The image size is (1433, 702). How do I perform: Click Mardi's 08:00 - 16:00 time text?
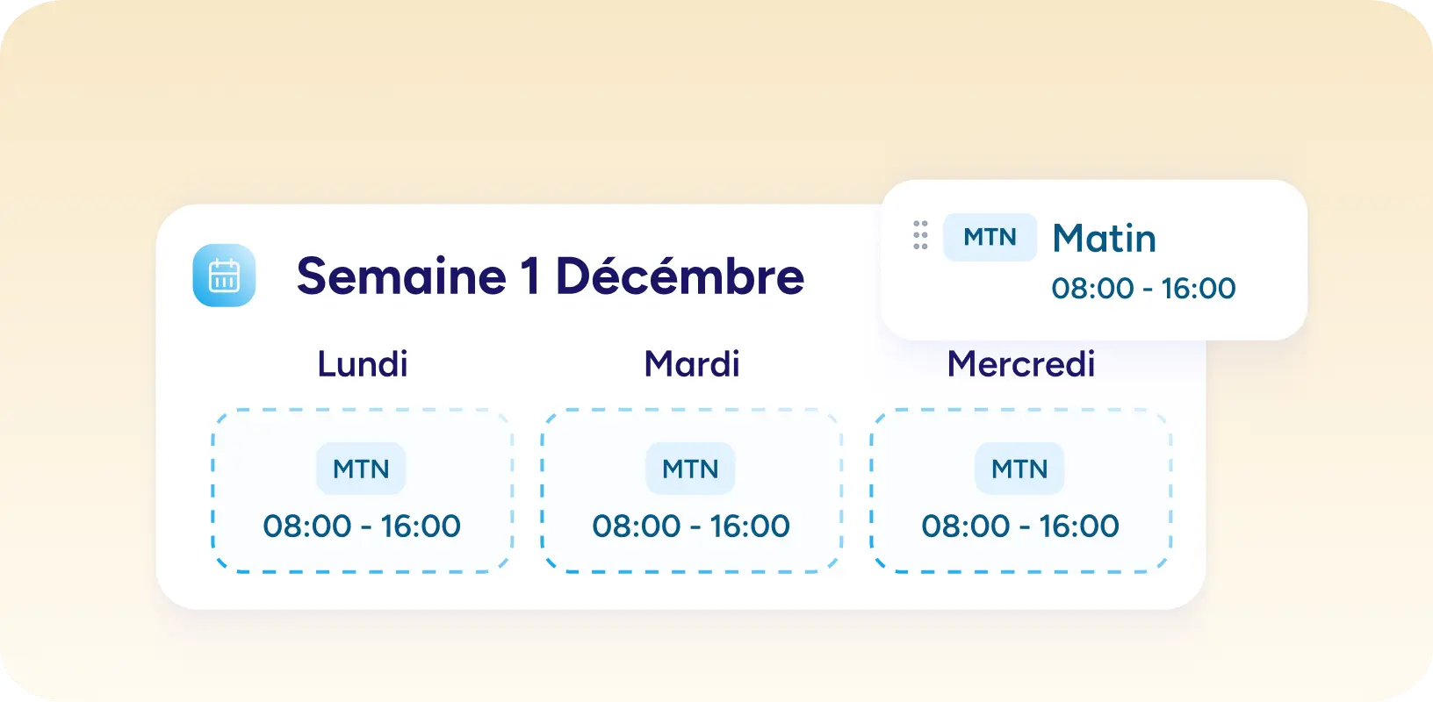click(x=691, y=526)
